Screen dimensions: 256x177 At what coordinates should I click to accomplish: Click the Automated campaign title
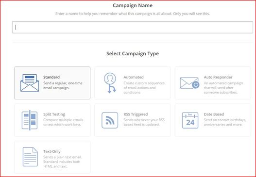134,77
